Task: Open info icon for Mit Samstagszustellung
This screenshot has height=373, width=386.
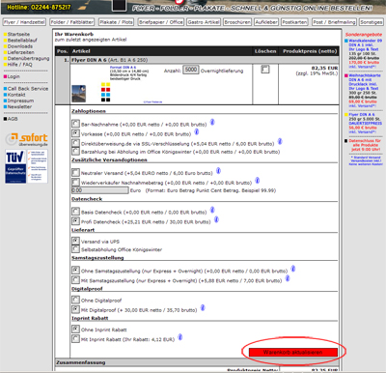Action: 288,278
